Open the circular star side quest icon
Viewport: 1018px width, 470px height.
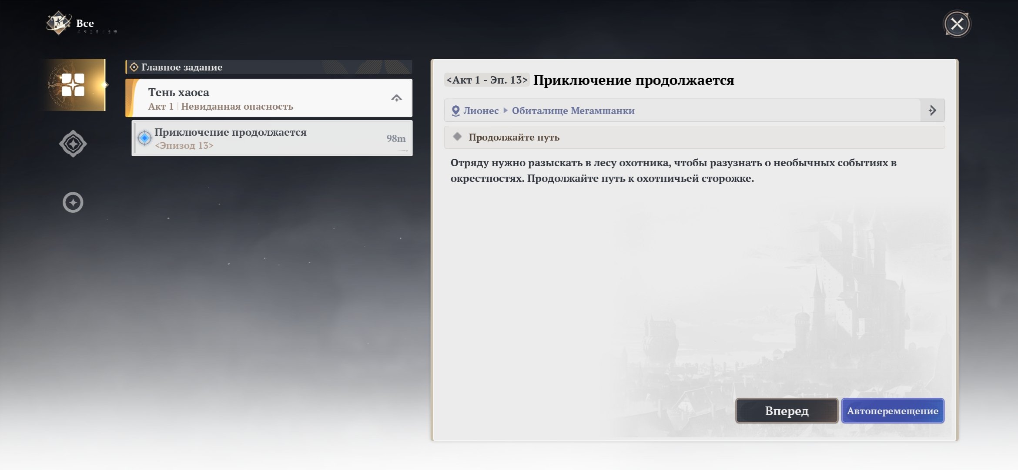pos(73,202)
